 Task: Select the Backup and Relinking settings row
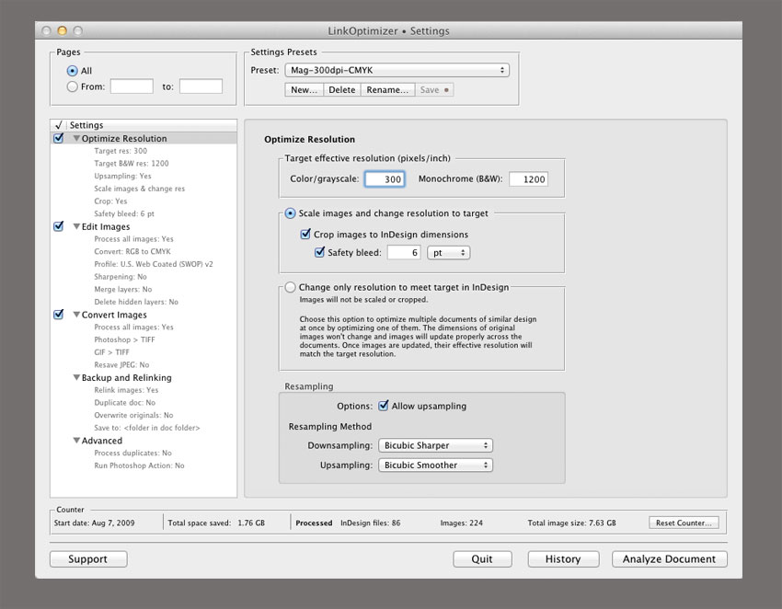tap(144, 377)
